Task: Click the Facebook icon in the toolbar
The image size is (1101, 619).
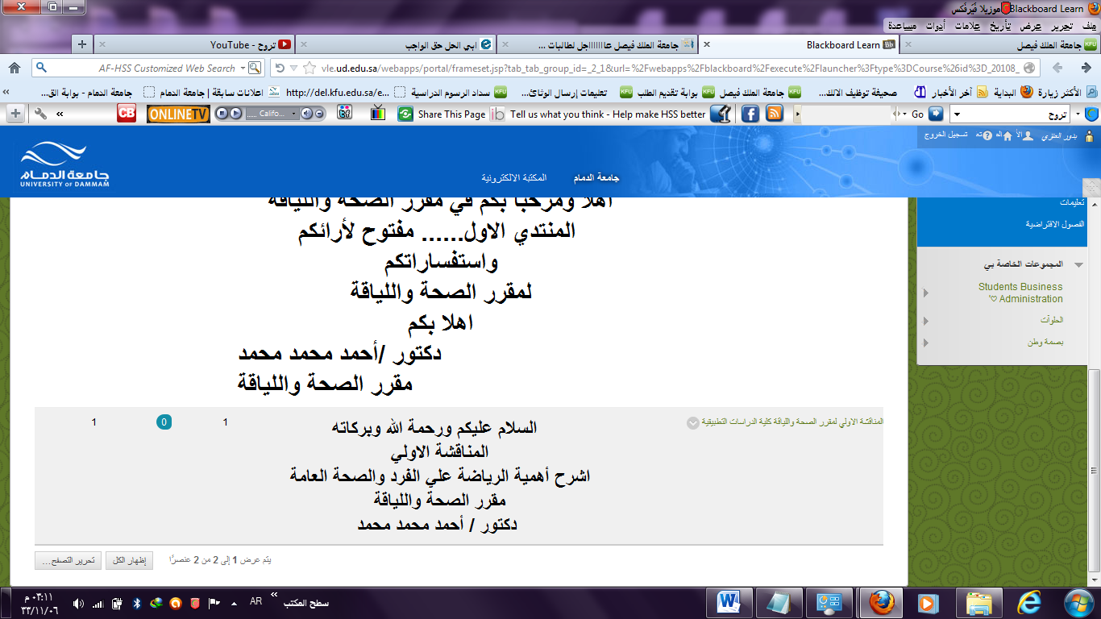Action: click(x=750, y=114)
